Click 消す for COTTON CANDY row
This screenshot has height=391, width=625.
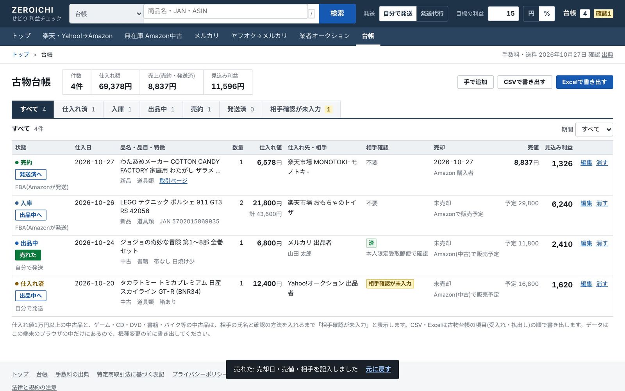602,163
